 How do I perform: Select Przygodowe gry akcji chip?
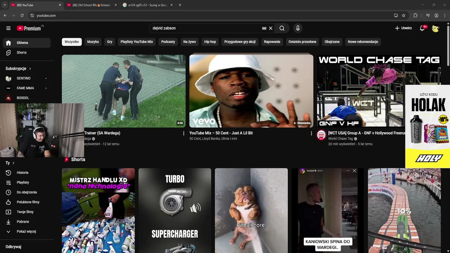click(x=240, y=42)
